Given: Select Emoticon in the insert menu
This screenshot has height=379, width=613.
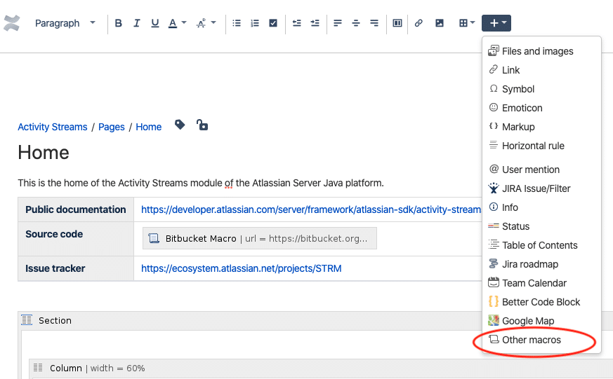Looking at the screenshot, I should click(x=541, y=108).
